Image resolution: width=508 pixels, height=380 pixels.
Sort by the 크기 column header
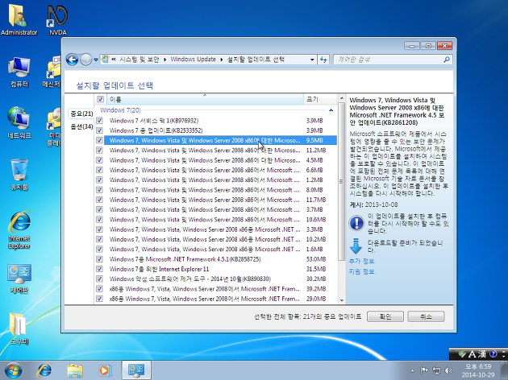point(320,99)
